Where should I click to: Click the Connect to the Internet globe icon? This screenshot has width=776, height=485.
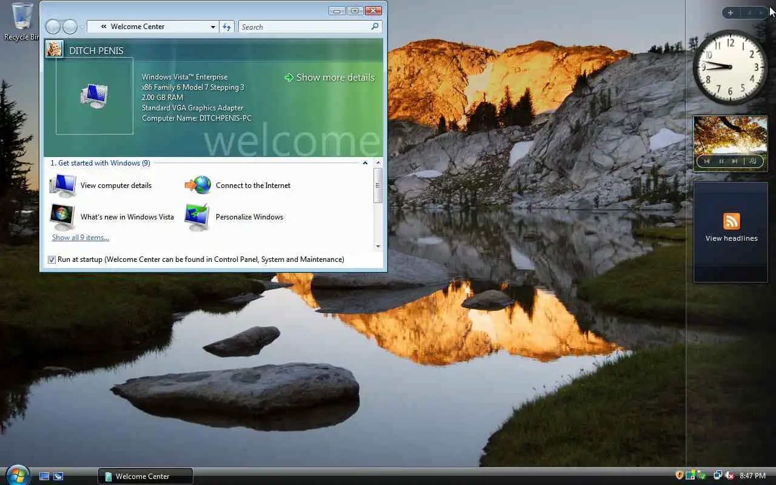coord(198,185)
